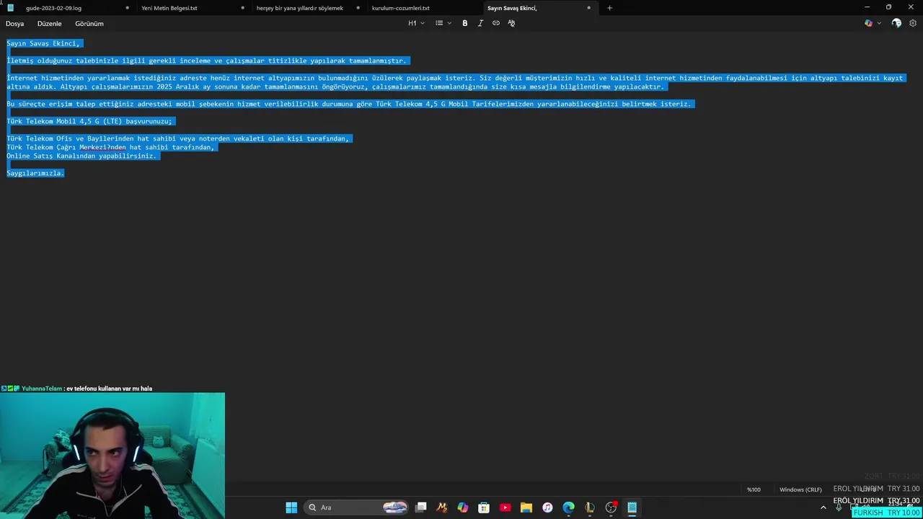This screenshot has width=923, height=519.
Task: Click the greeting line Sayın Savaş Ekinci,
Action: (x=43, y=43)
